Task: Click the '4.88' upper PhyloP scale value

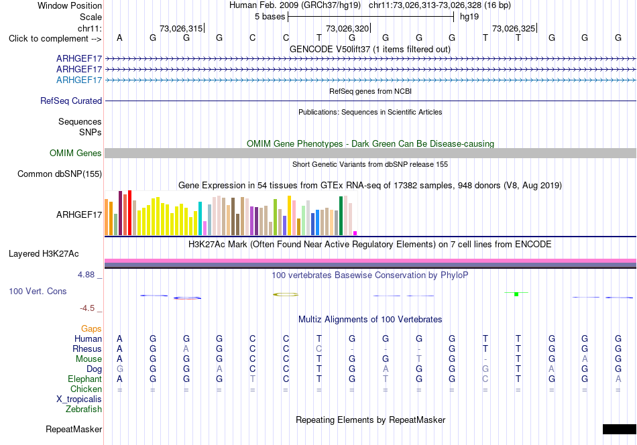Action: pyautogui.click(x=86, y=275)
